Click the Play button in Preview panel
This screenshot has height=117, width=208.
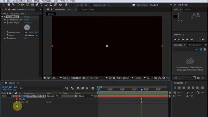(183, 39)
